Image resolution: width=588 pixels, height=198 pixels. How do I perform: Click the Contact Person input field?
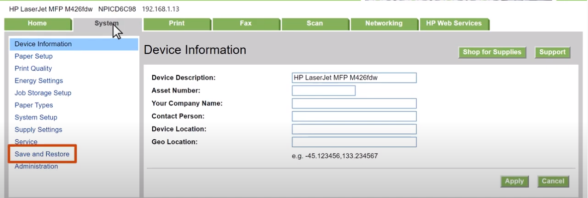pyautogui.click(x=354, y=116)
